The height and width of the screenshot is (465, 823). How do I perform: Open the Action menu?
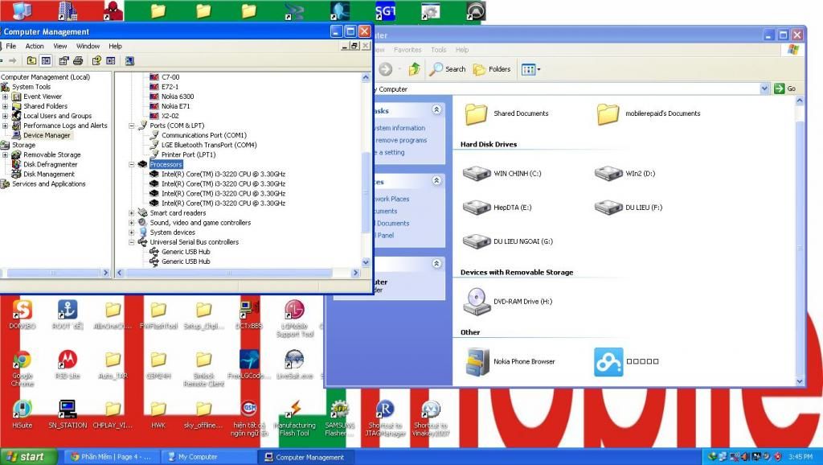(x=35, y=46)
